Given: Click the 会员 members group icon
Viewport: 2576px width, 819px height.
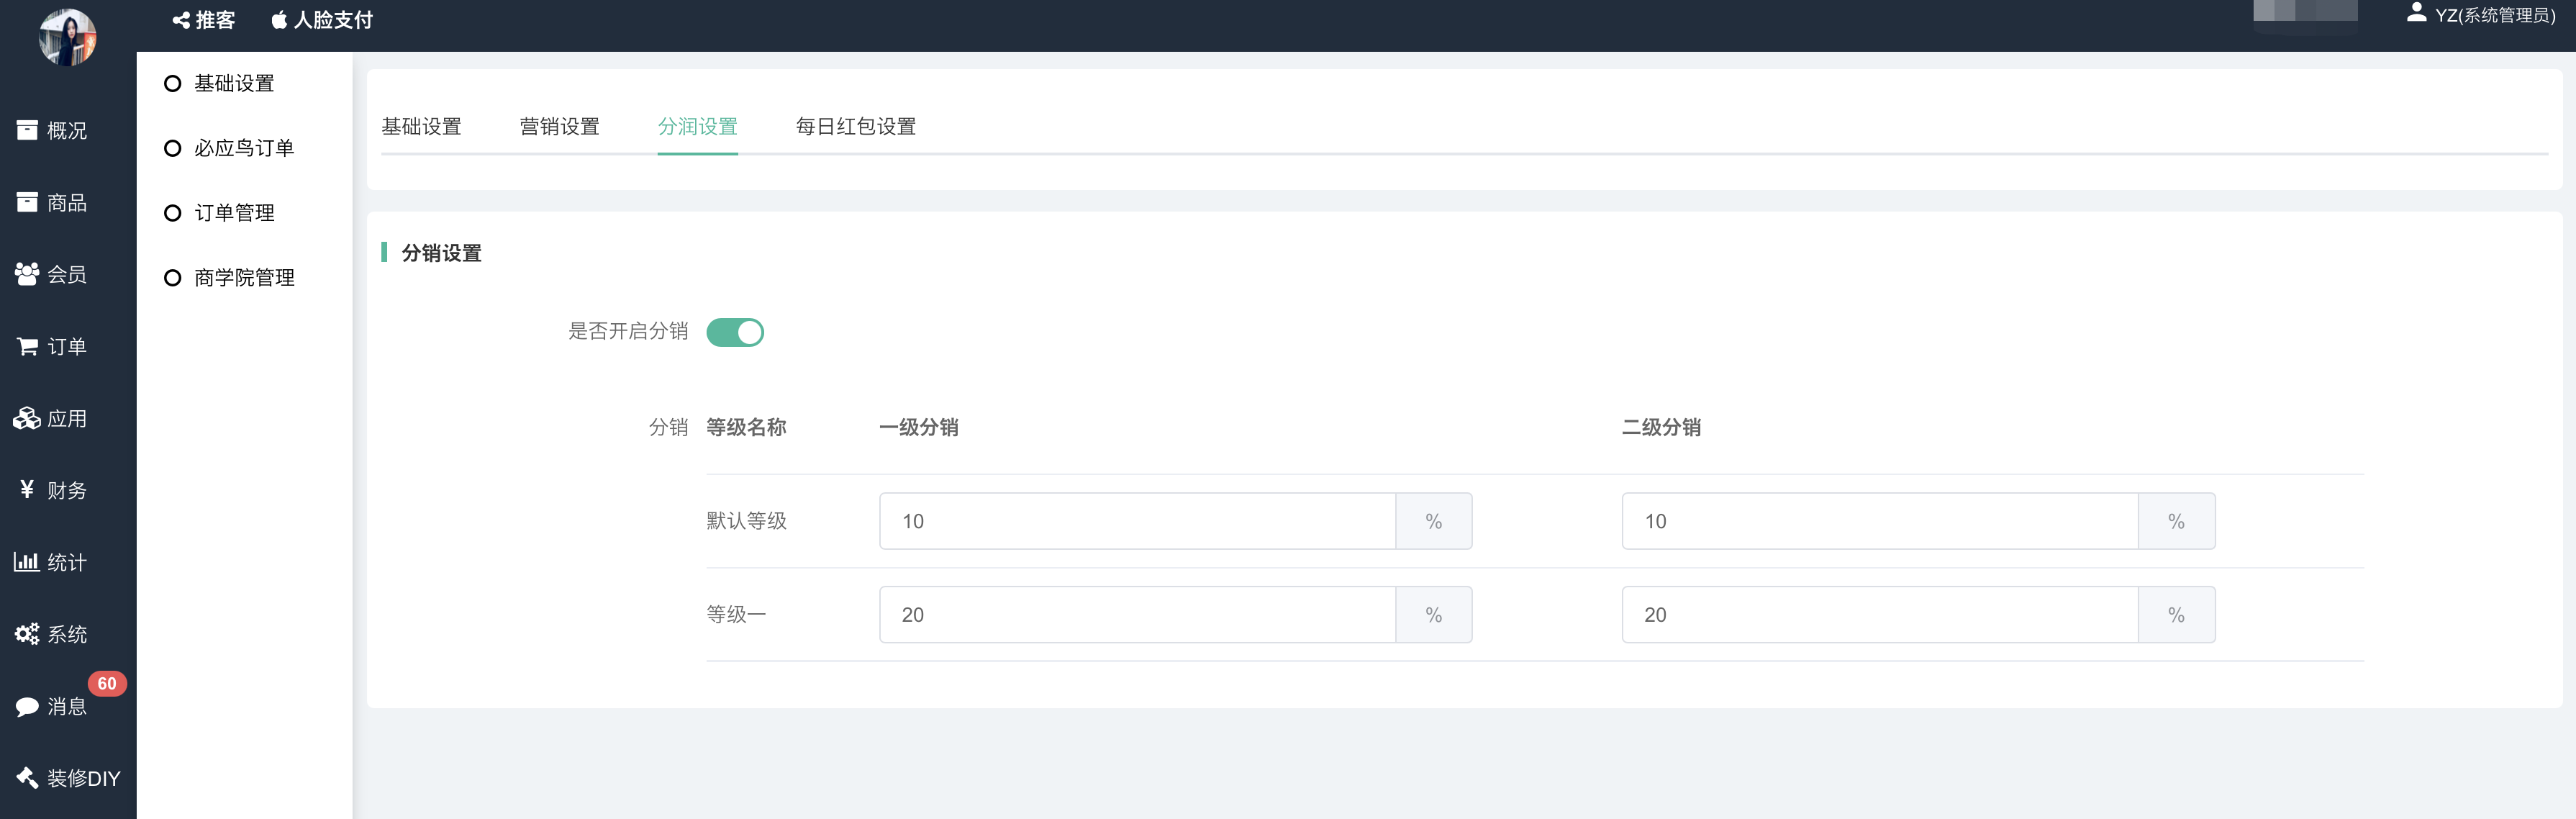Looking at the screenshot, I should point(27,274).
